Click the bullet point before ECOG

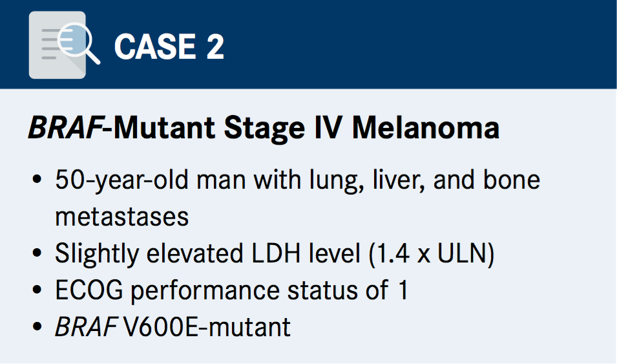[x=37, y=291]
